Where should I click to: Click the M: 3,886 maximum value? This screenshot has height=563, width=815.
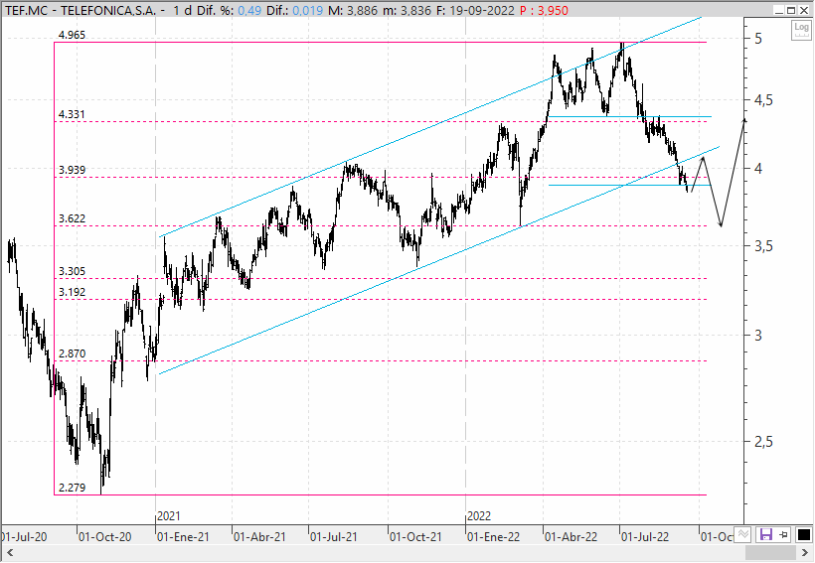click(x=353, y=10)
